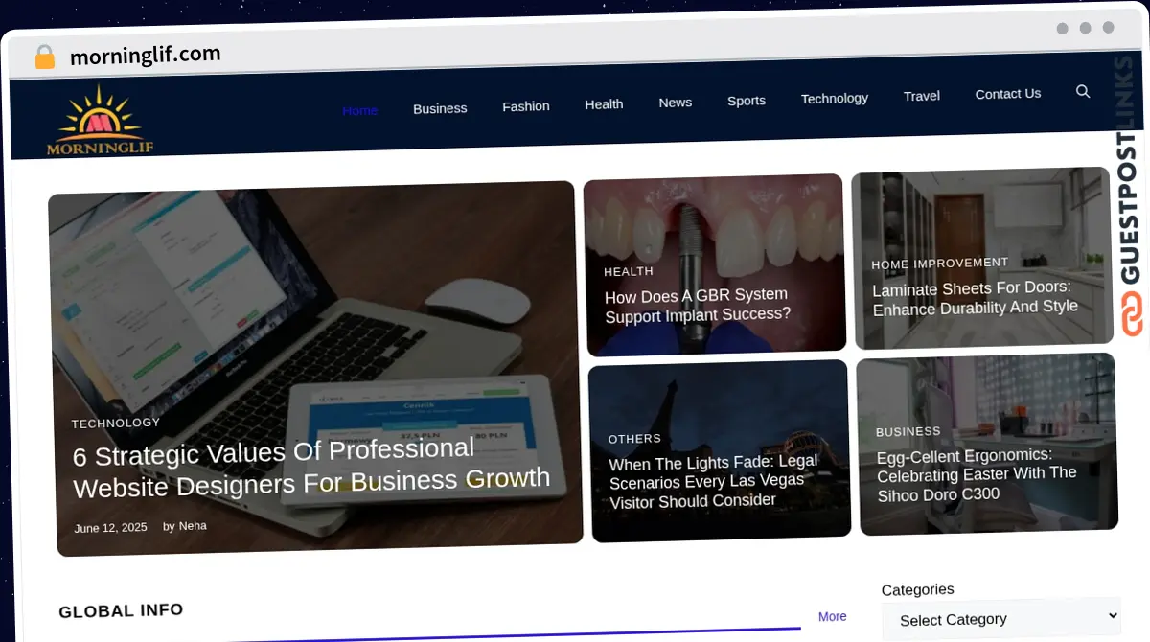This screenshot has height=642, width=1150.
Task: Click the TECHNOLOGY tag on the featured post
Action: pyautogui.click(x=116, y=423)
